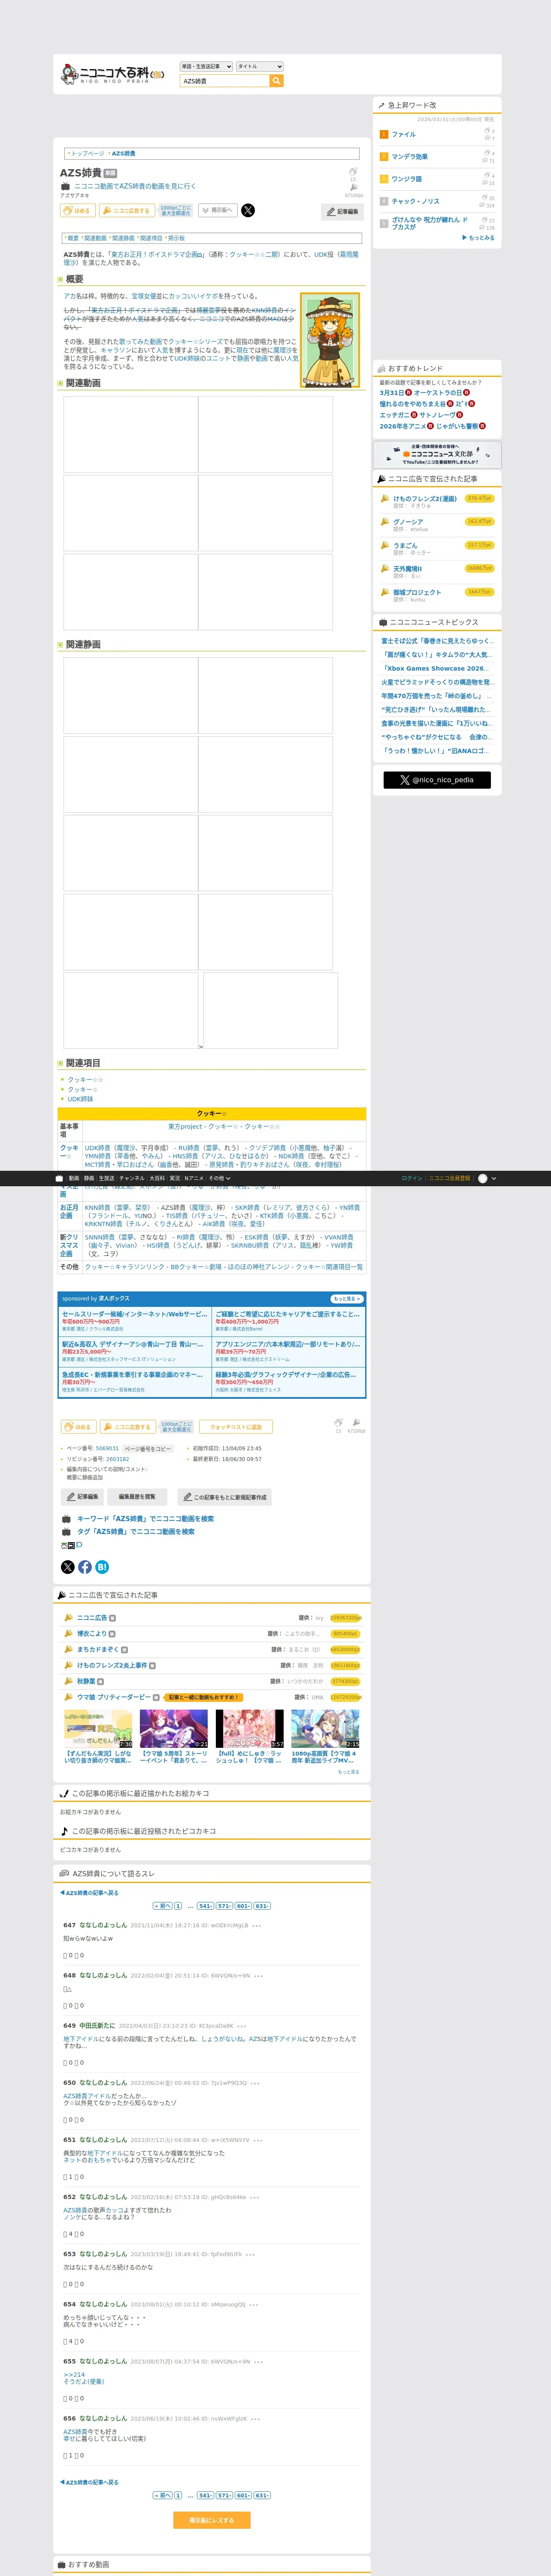Open the ウマ娘 プリティーダービー promoted article link

point(114,1697)
